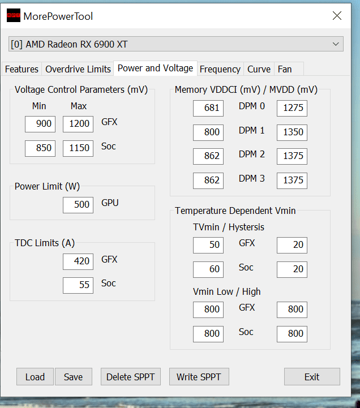This screenshot has width=360, height=408.
Task: Open the Overdrive Limits tab
Action: click(78, 69)
